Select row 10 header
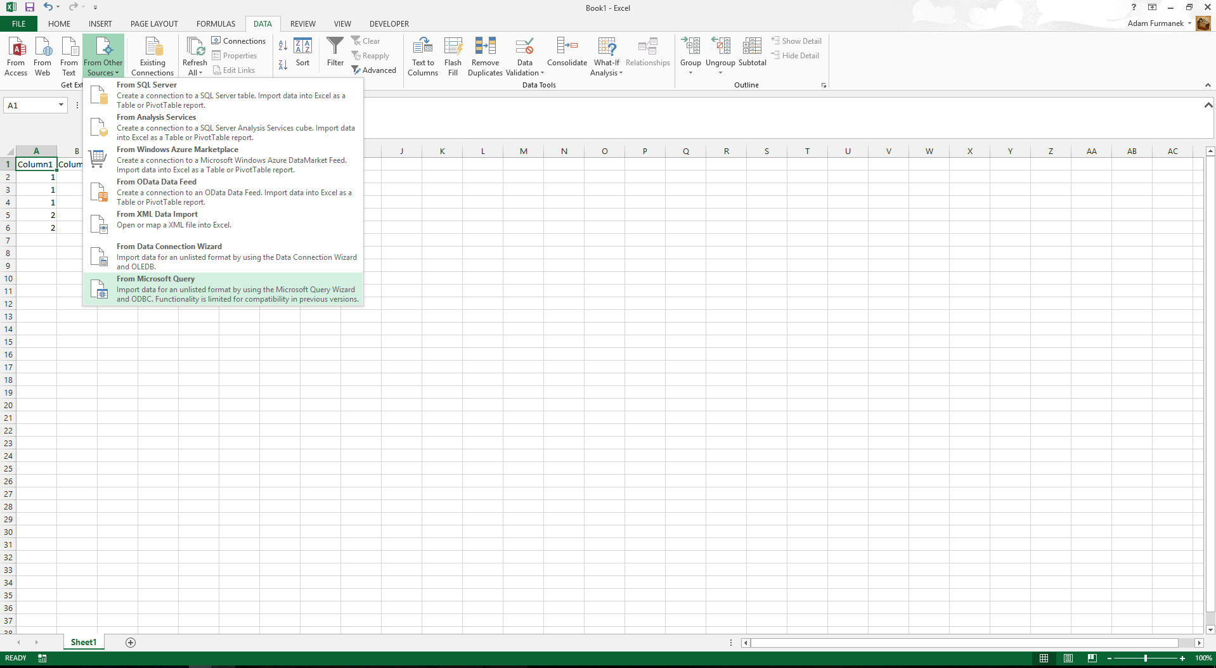The width and height of the screenshot is (1216, 668). 8,278
